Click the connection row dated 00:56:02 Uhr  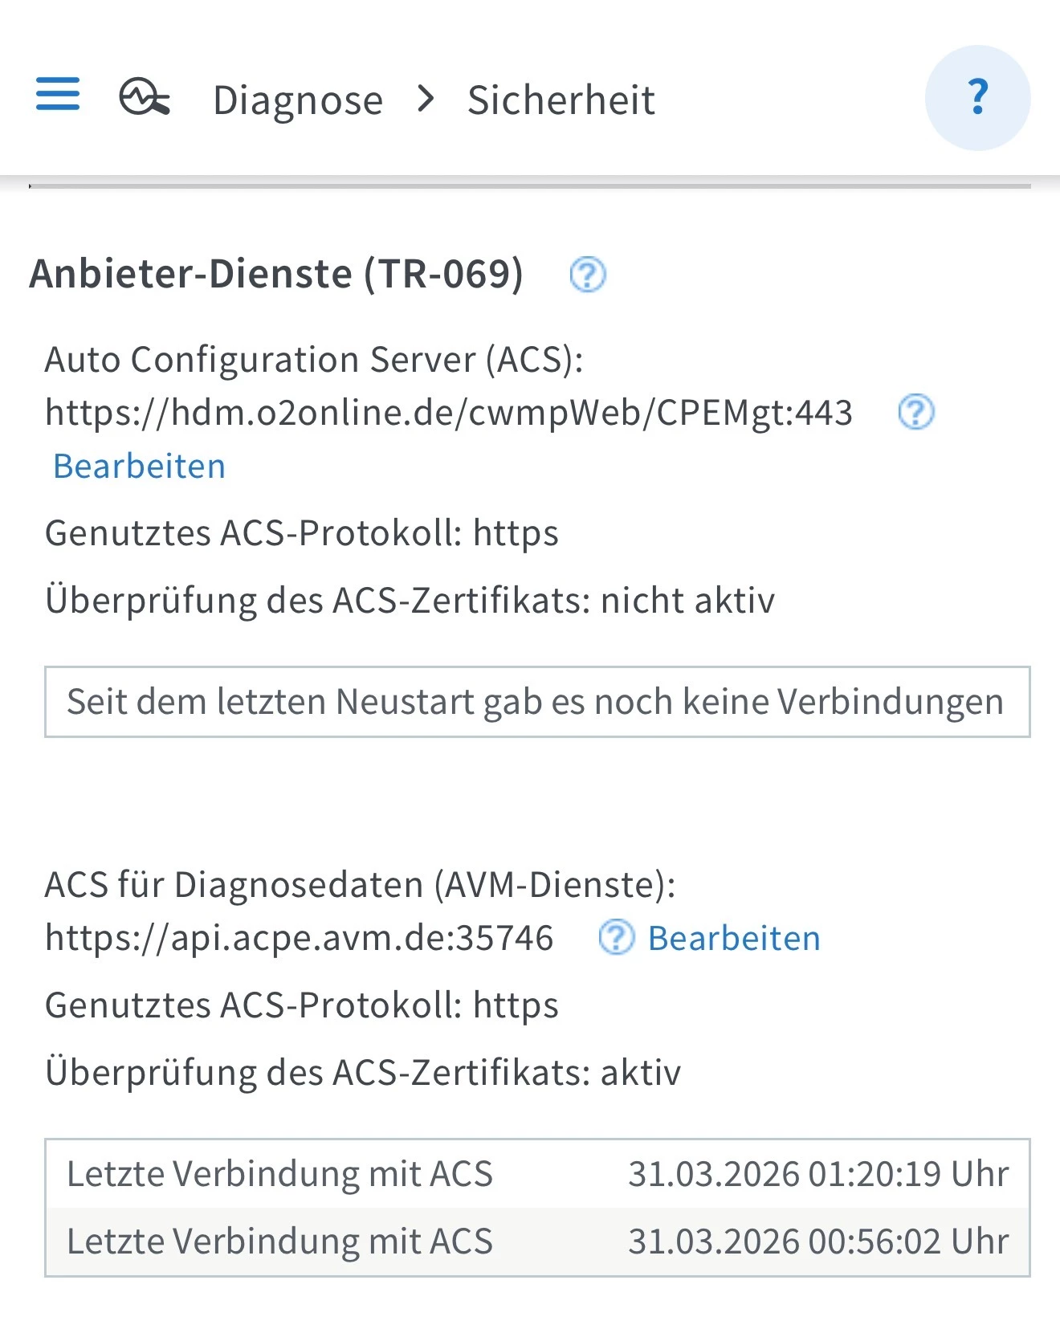click(x=536, y=1241)
